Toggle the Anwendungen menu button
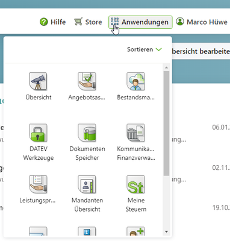 [140, 22]
